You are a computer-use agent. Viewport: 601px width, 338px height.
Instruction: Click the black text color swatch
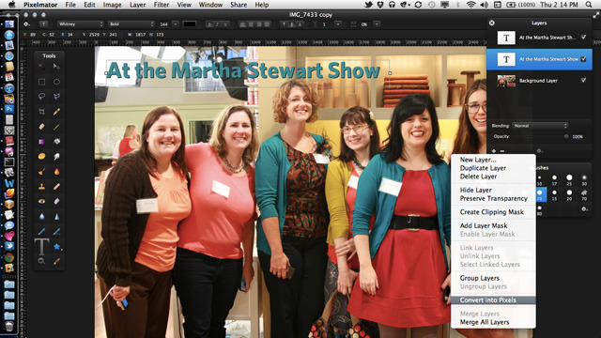(x=190, y=24)
